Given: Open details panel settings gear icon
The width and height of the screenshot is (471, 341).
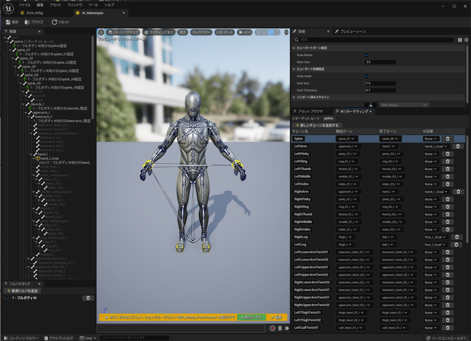Looking at the screenshot, I should (x=466, y=40).
